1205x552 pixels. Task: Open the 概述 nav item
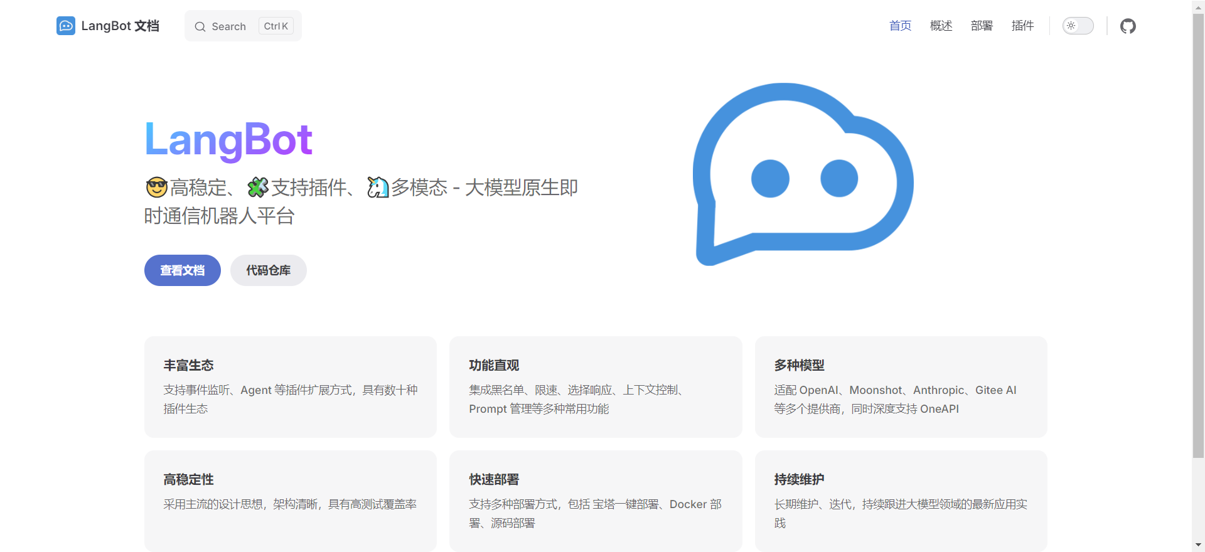(x=941, y=26)
